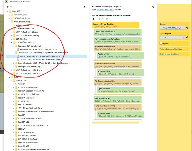Click the document icon of Gleissignale WELS HBF ost 01 - 20
The height and width of the screenshot is (151, 192).
tap(18, 49)
